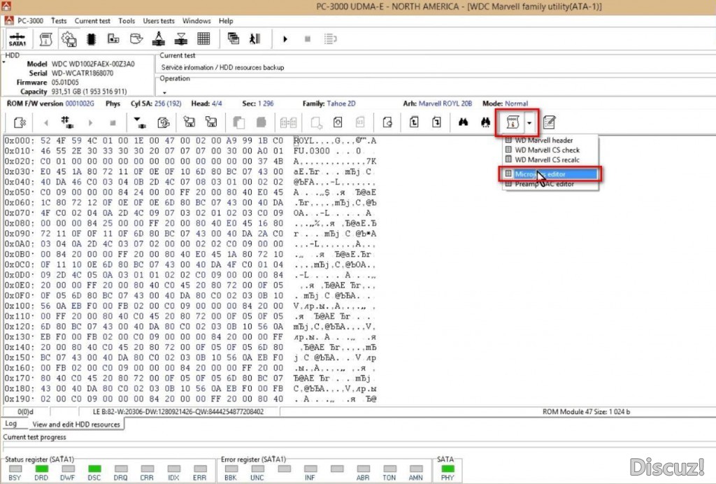Go to the next item with the right arrow
The image size is (716, 484).
(90, 122)
